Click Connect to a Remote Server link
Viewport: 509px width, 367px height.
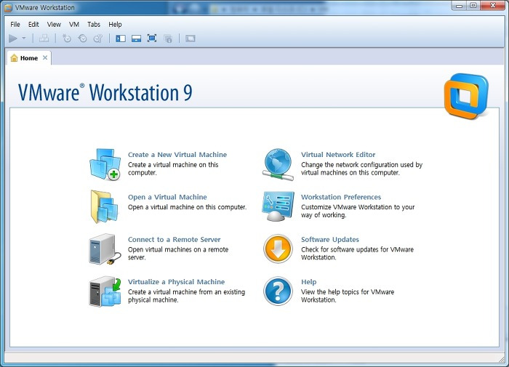click(174, 240)
